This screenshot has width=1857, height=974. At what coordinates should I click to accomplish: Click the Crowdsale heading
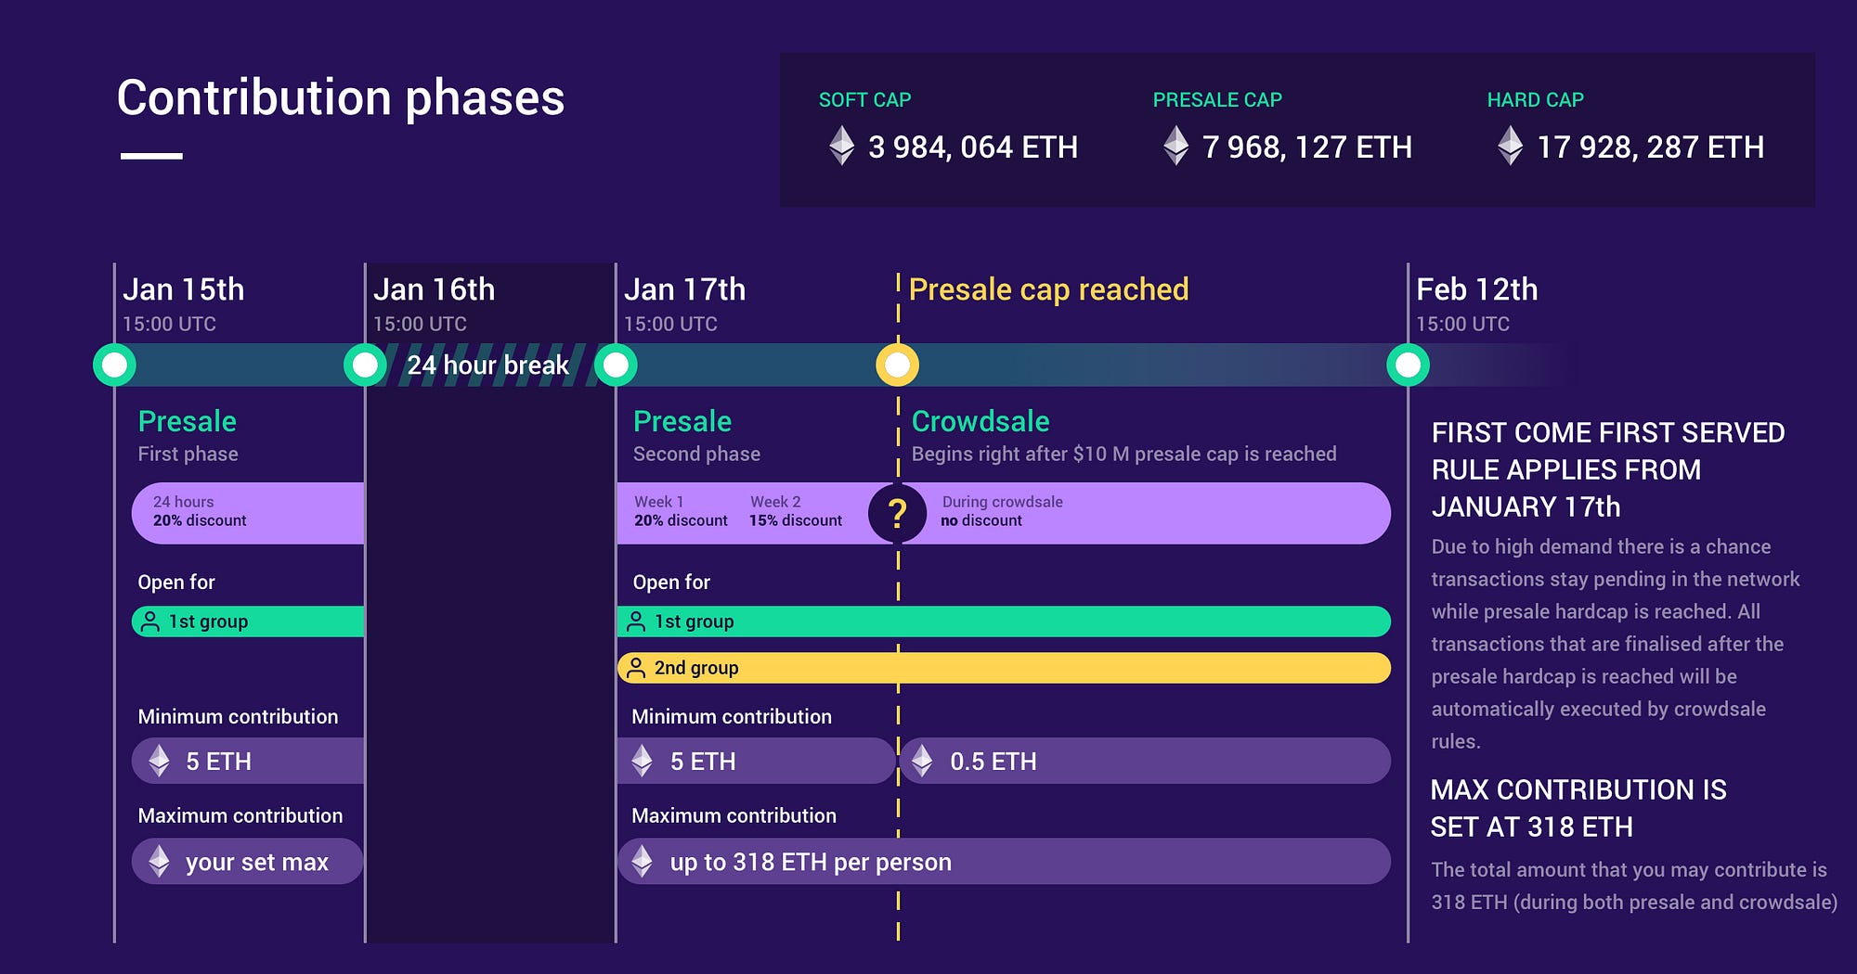(980, 421)
